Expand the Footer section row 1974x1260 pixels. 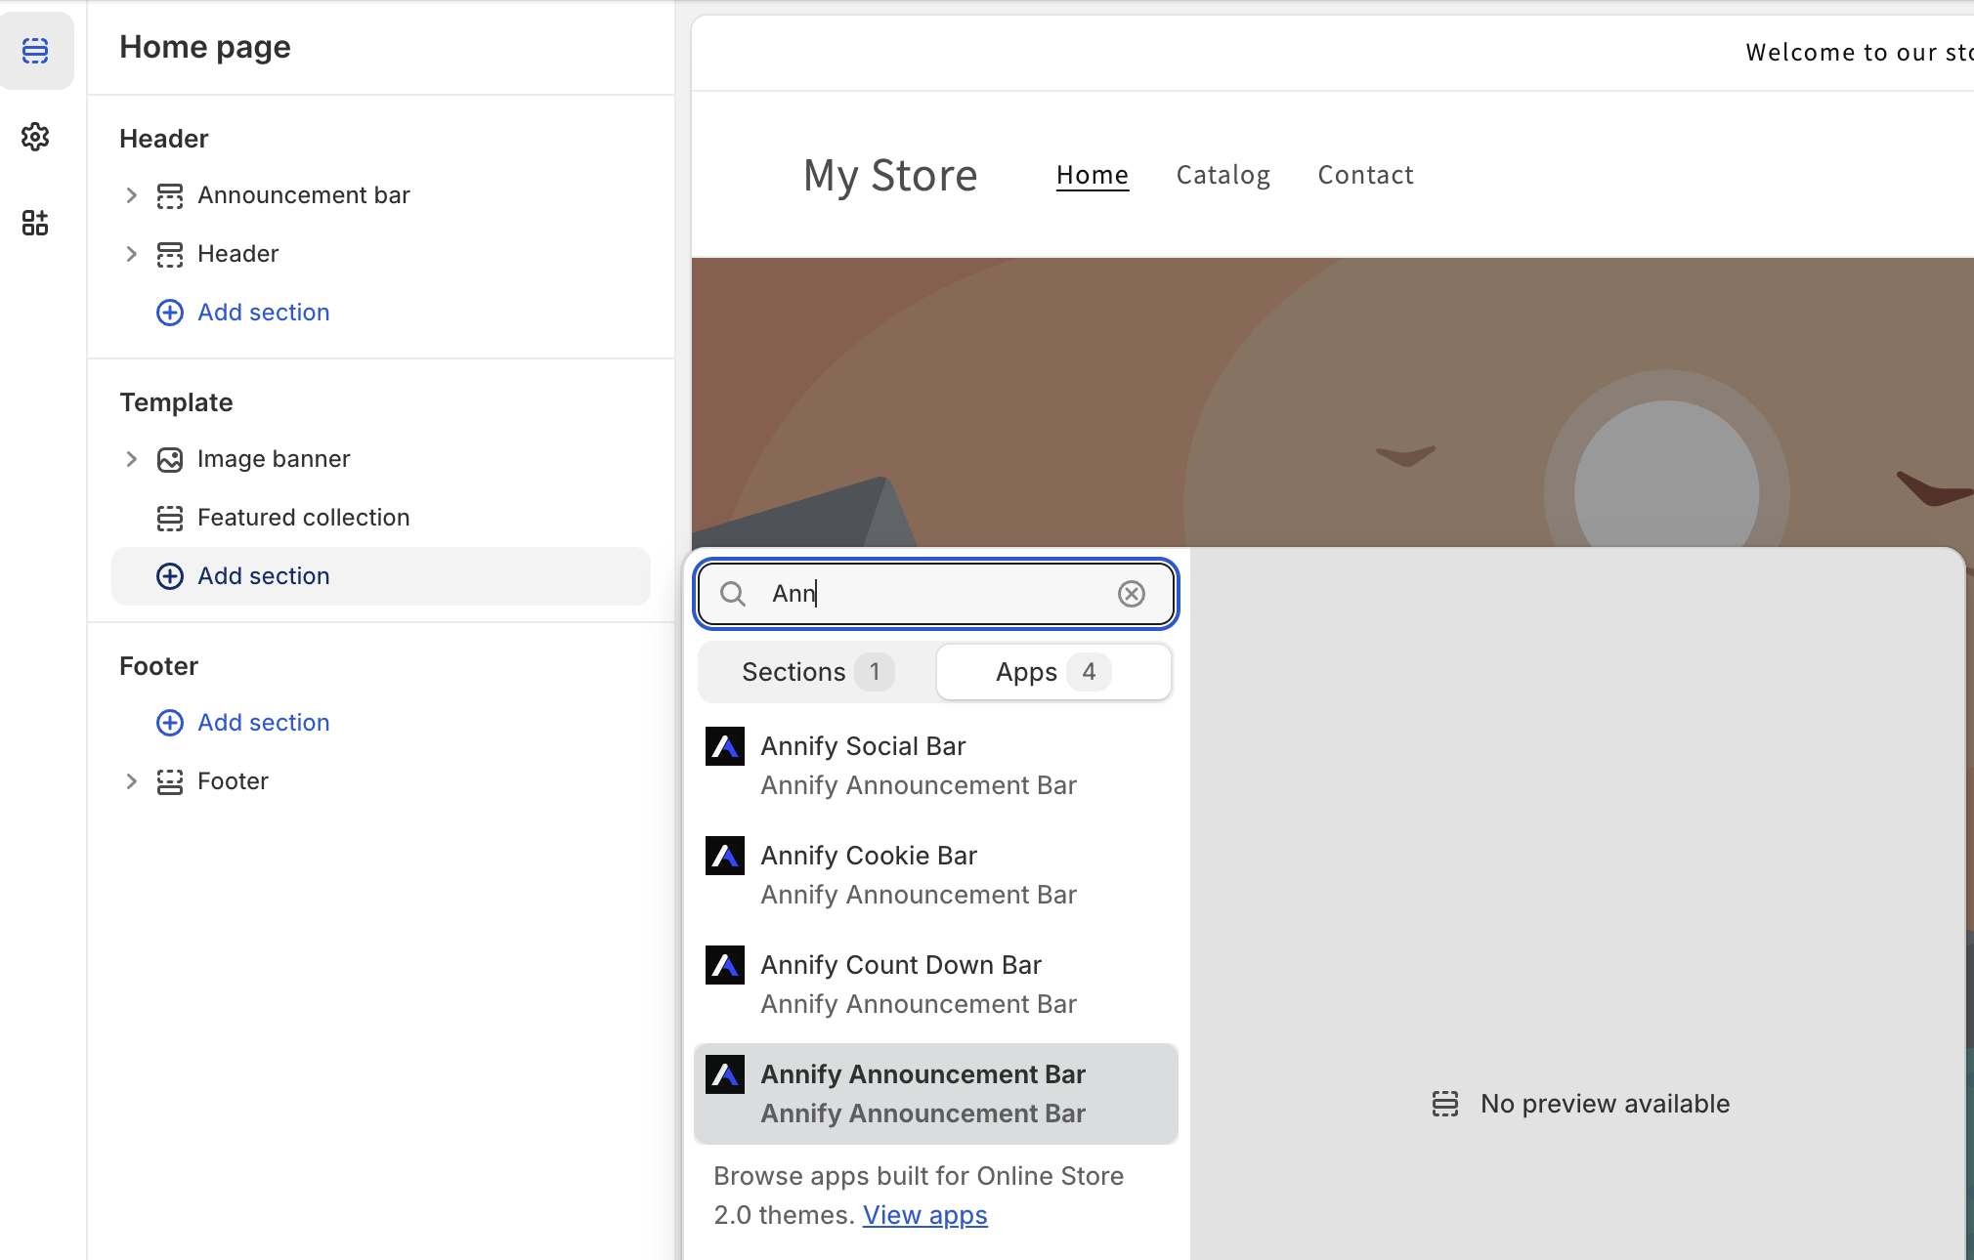click(131, 781)
